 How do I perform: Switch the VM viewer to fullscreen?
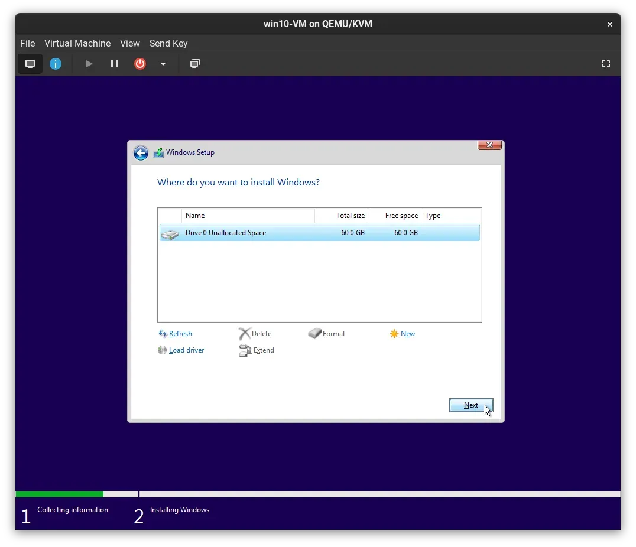click(x=606, y=64)
